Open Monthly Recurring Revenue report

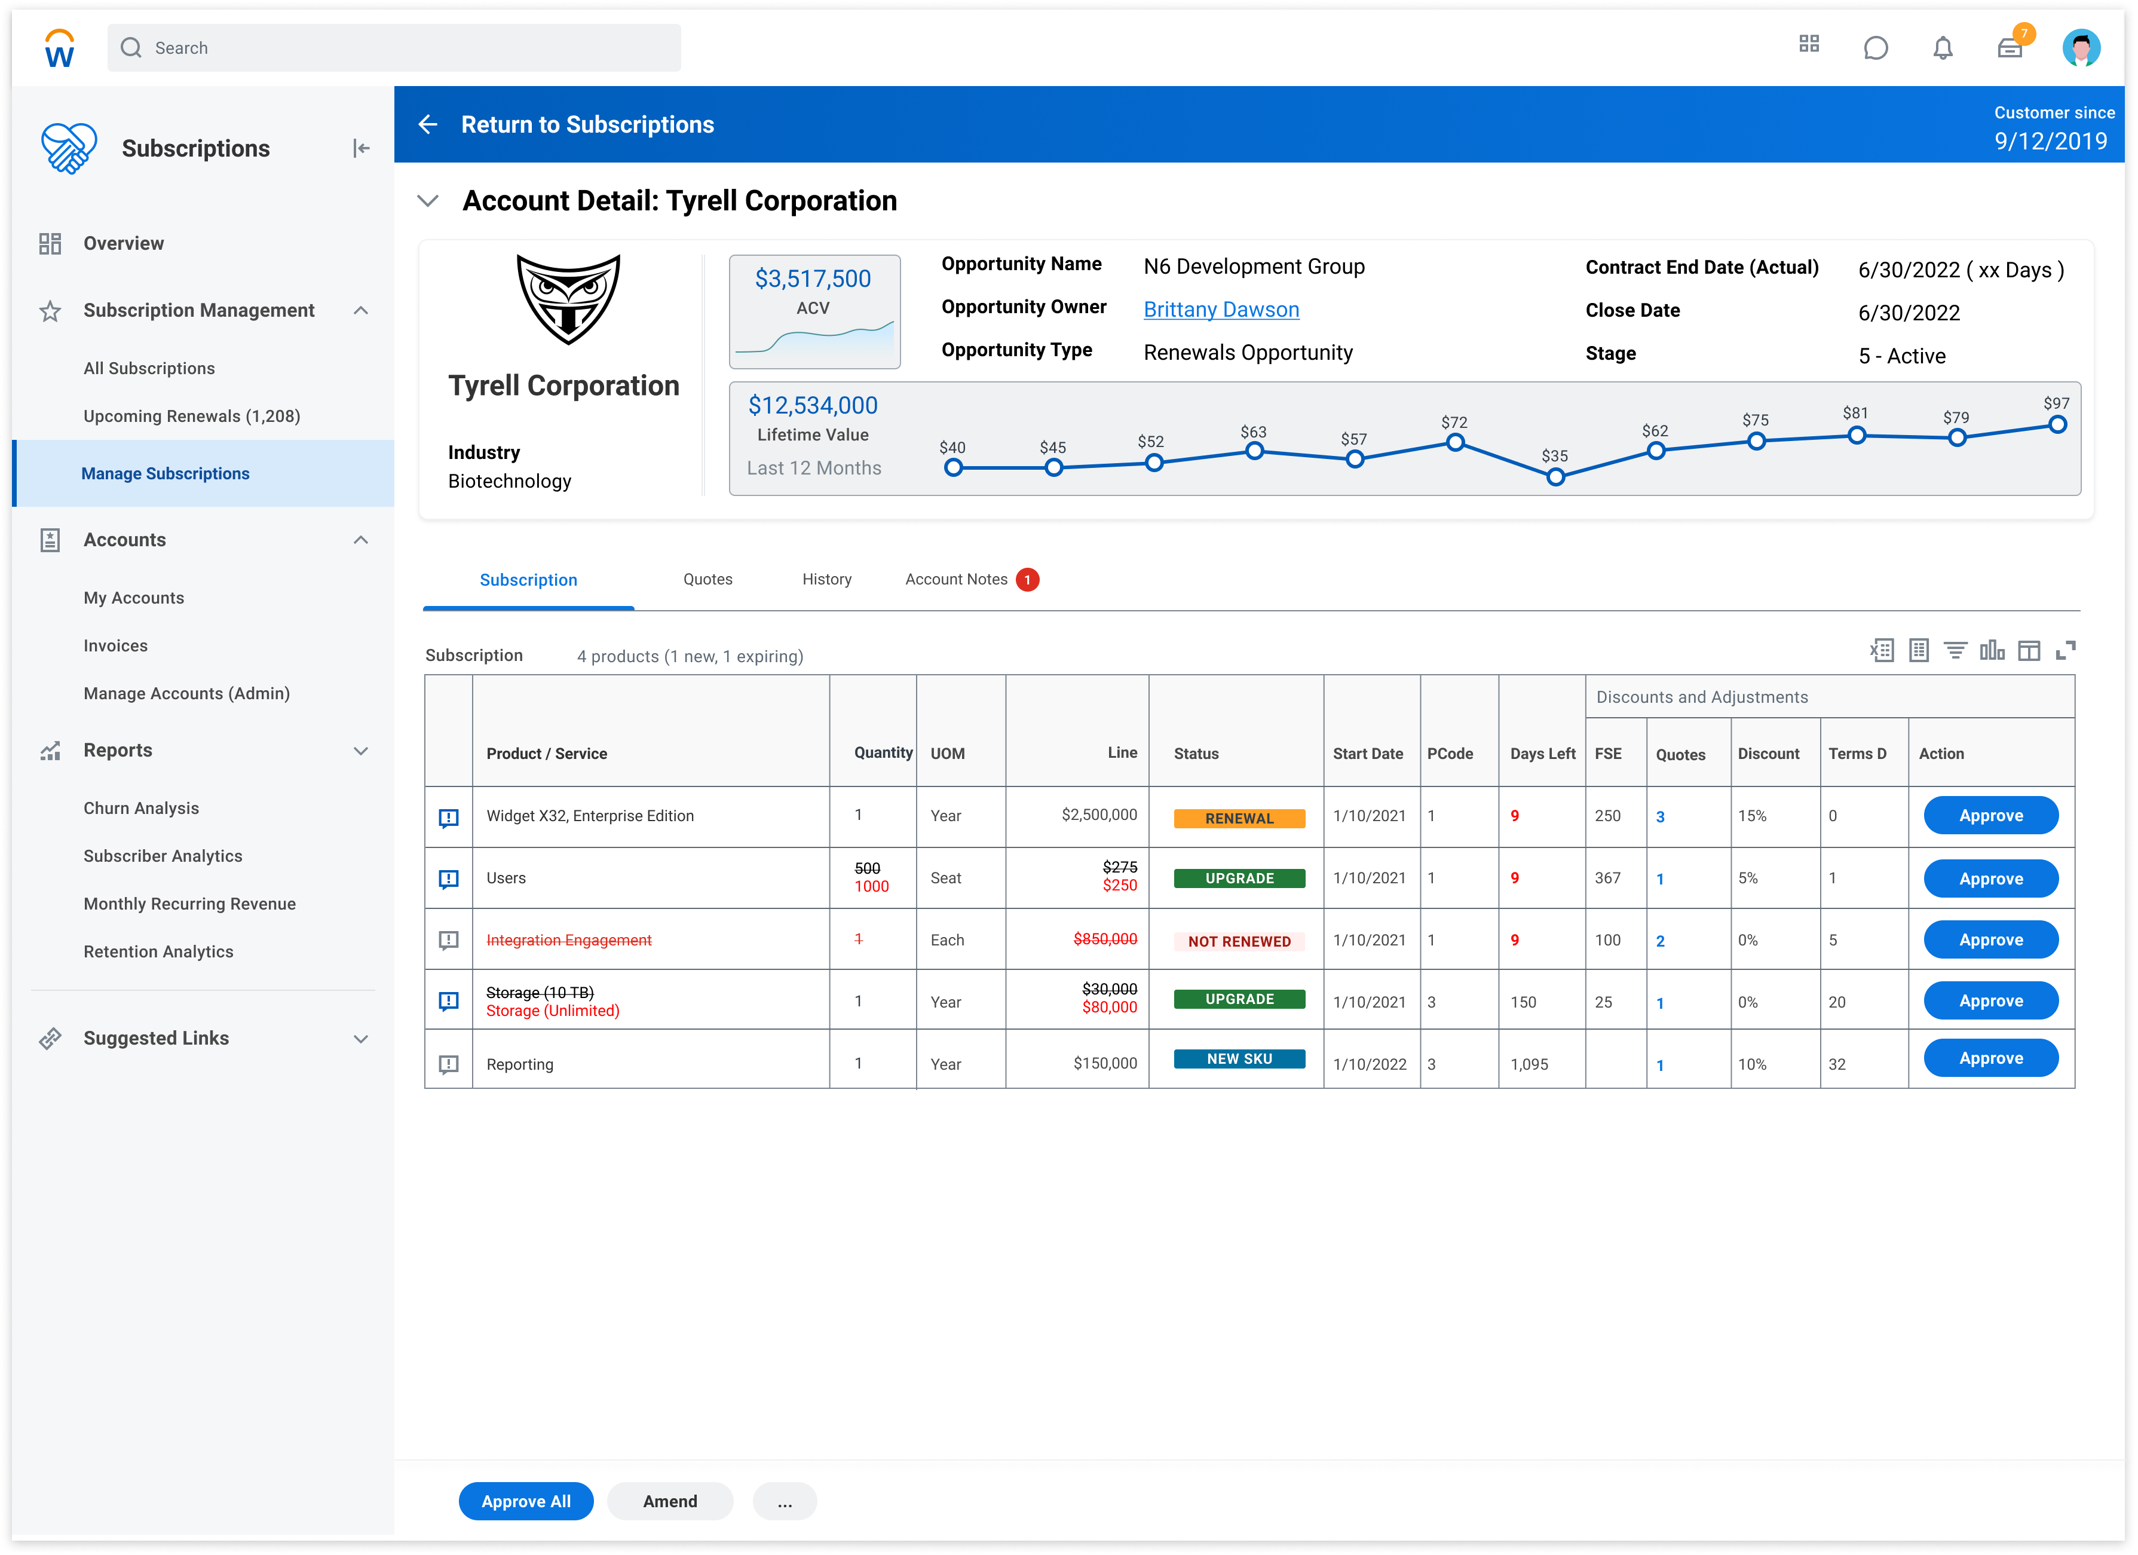(x=189, y=904)
